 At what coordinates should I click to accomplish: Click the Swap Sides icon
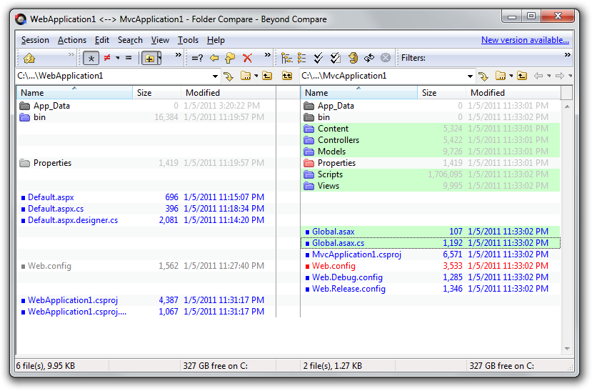(x=369, y=58)
